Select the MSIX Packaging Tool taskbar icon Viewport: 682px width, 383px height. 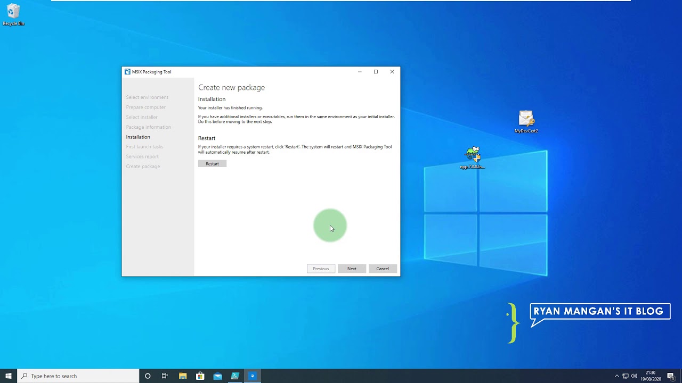(253, 376)
